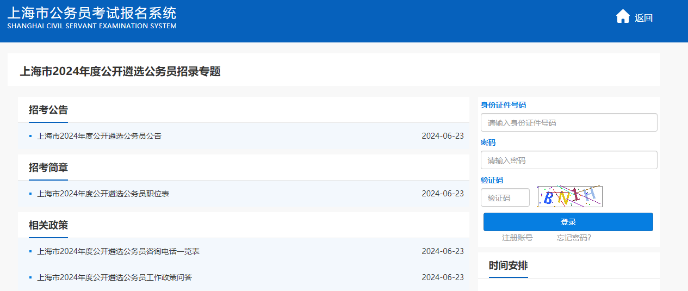688x291 pixels.
Task: Click the 注册账号 link
Action: tap(517, 238)
